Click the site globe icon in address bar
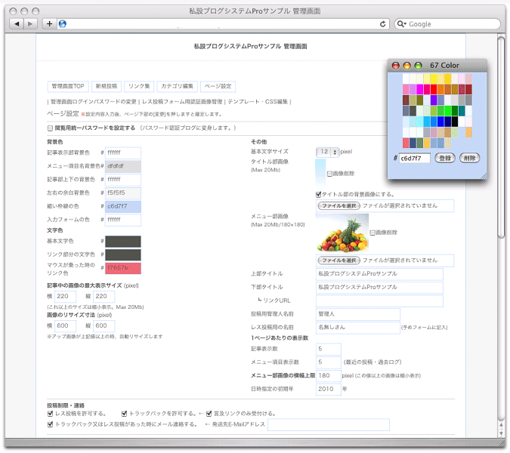510x453 pixels. click(x=63, y=24)
